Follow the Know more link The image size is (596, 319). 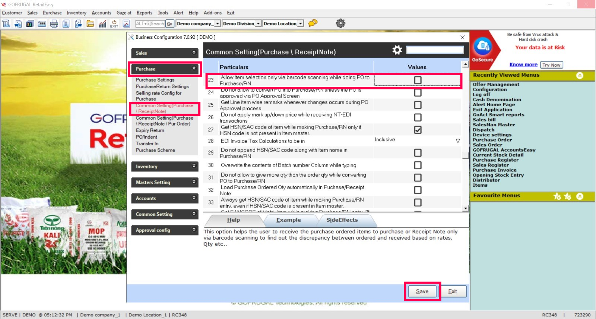pos(523,64)
